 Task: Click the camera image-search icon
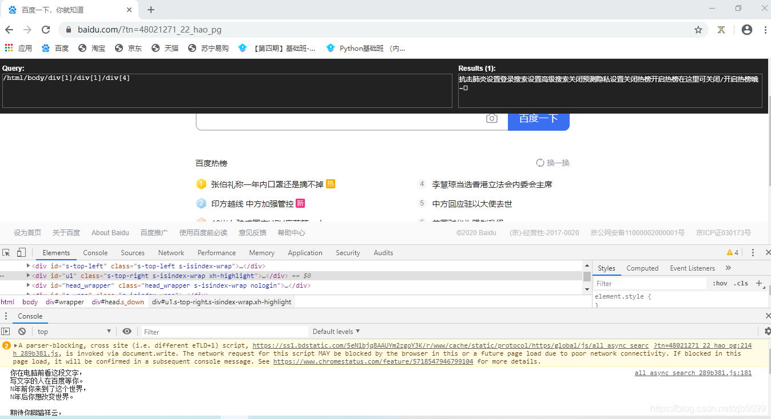click(x=491, y=118)
